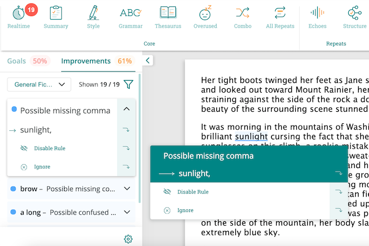Click the Ignore circle-x icon in popup
369x246 pixels.
pyautogui.click(x=167, y=210)
